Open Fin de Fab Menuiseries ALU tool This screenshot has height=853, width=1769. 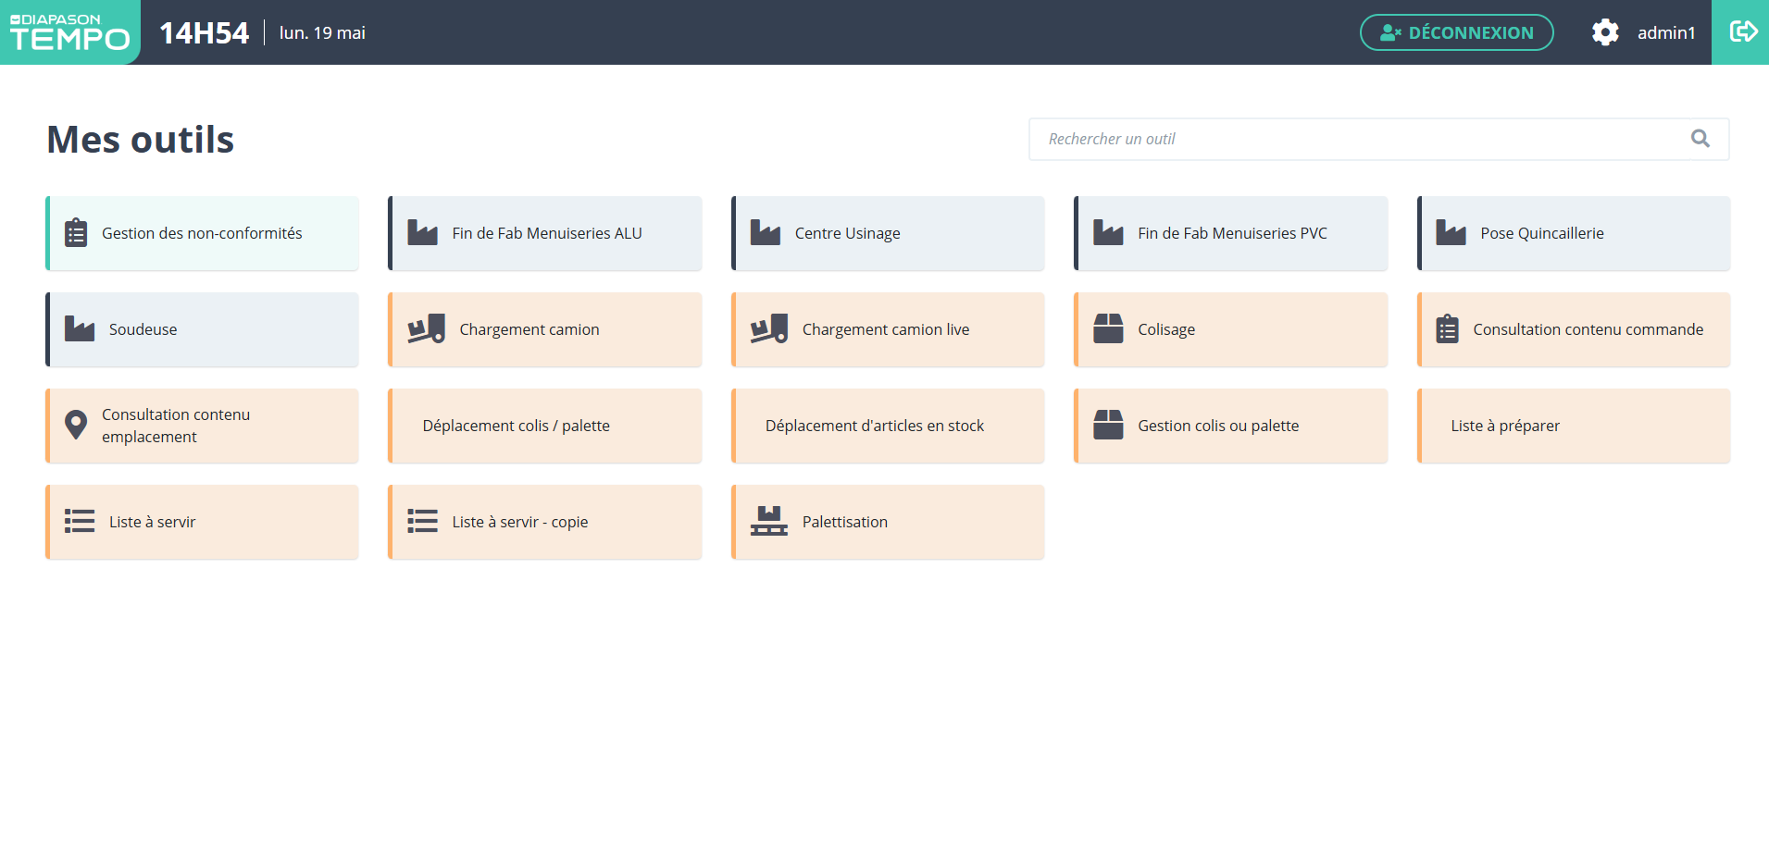tap(545, 233)
